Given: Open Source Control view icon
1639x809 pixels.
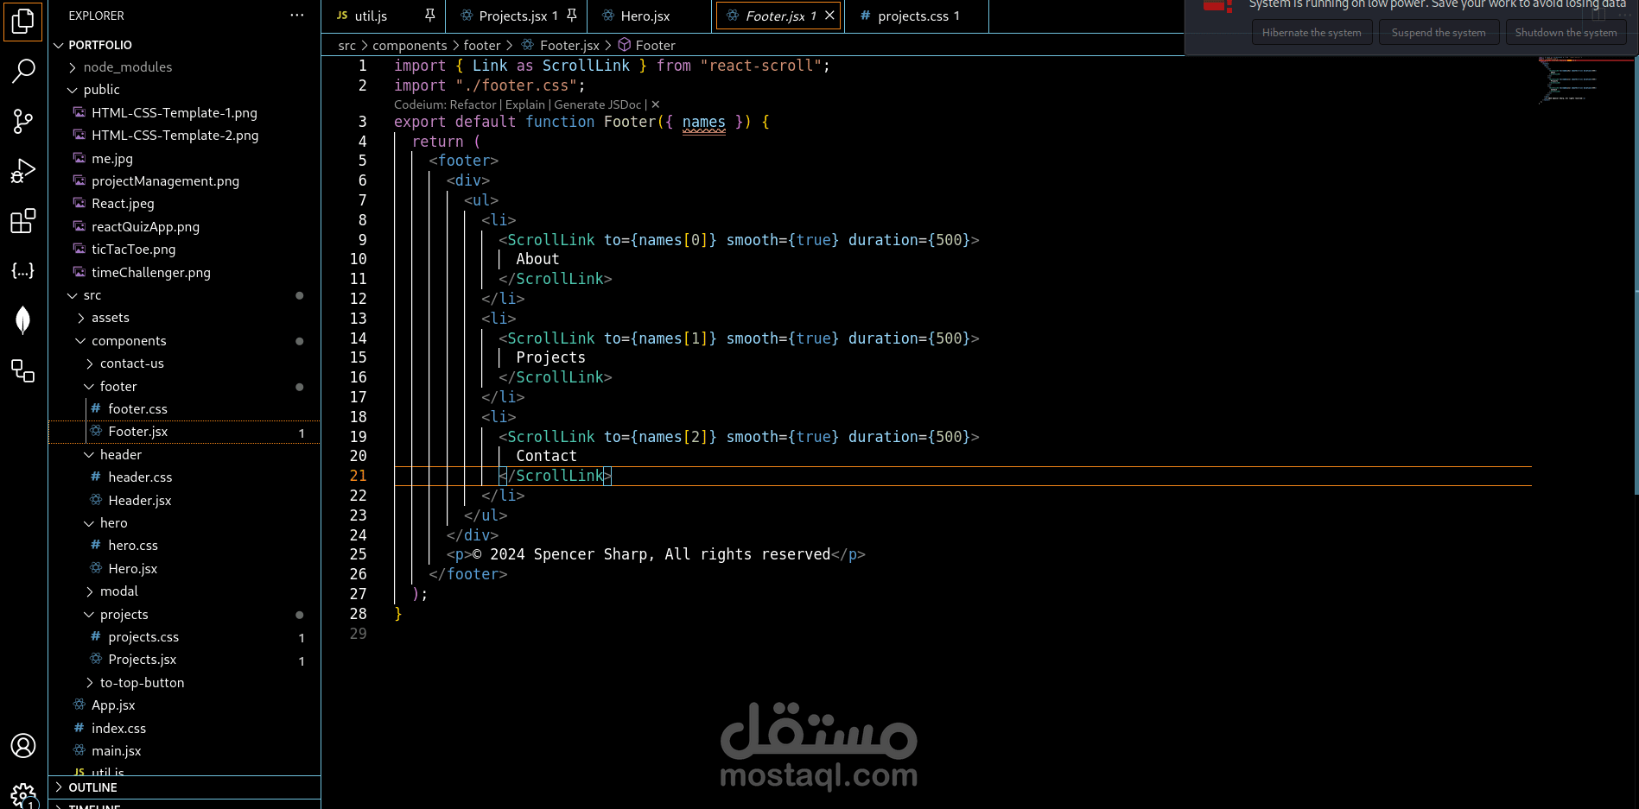Looking at the screenshot, I should pyautogui.click(x=23, y=121).
